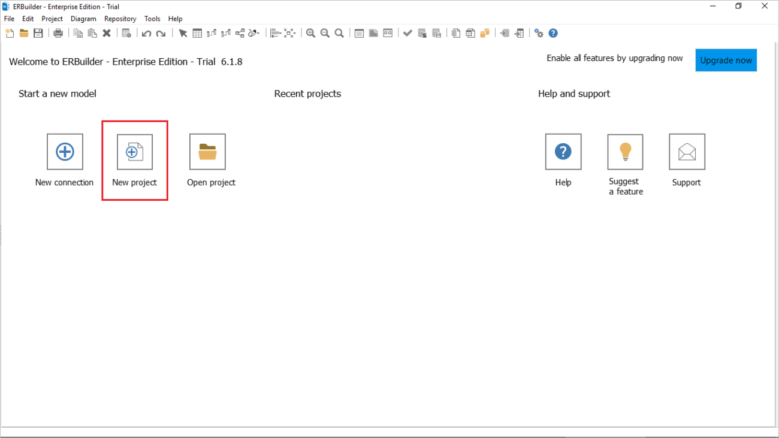The width and height of the screenshot is (779, 438).
Task: Select the Zoom In magnifier icon
Action: point(310,33)
